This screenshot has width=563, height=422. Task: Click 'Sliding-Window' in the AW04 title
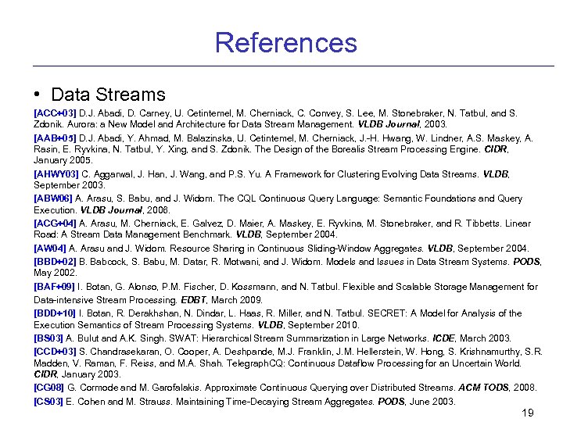[x=339, y=249]
